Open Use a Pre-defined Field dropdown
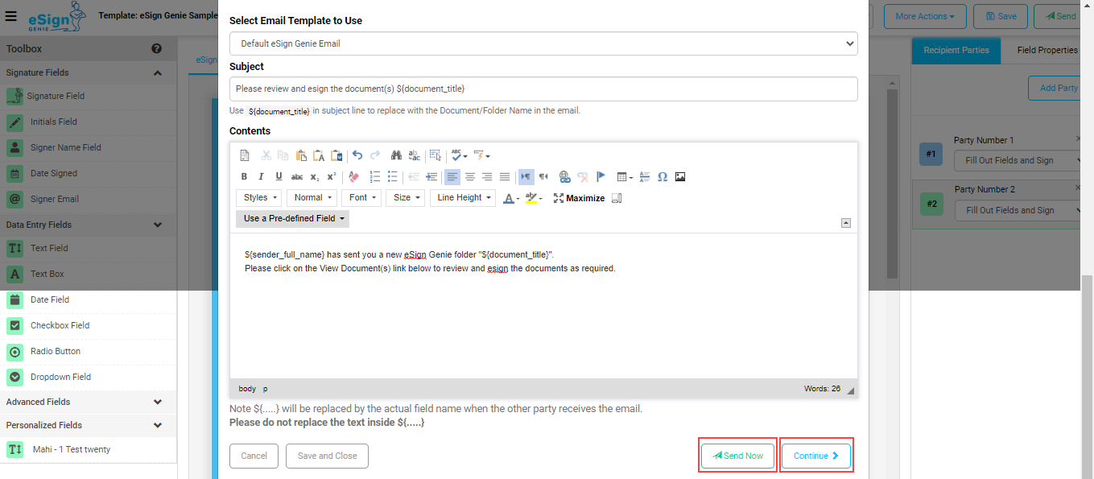The width and height of the screenshot is (1094, 479). click(x=293, y=218)
